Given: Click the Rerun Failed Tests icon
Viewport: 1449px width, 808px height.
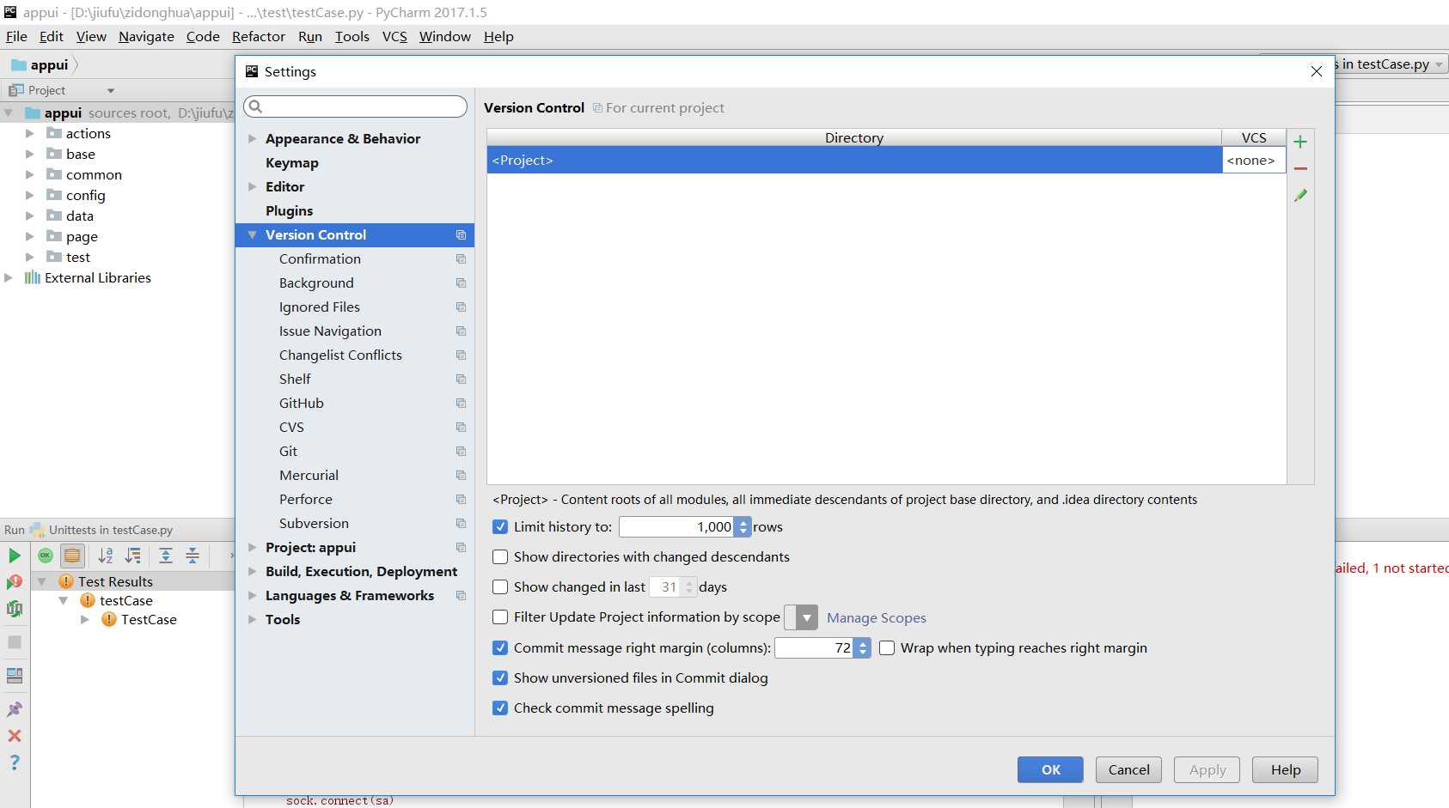Looking at the screenshot, I should (x=15, y=582).
